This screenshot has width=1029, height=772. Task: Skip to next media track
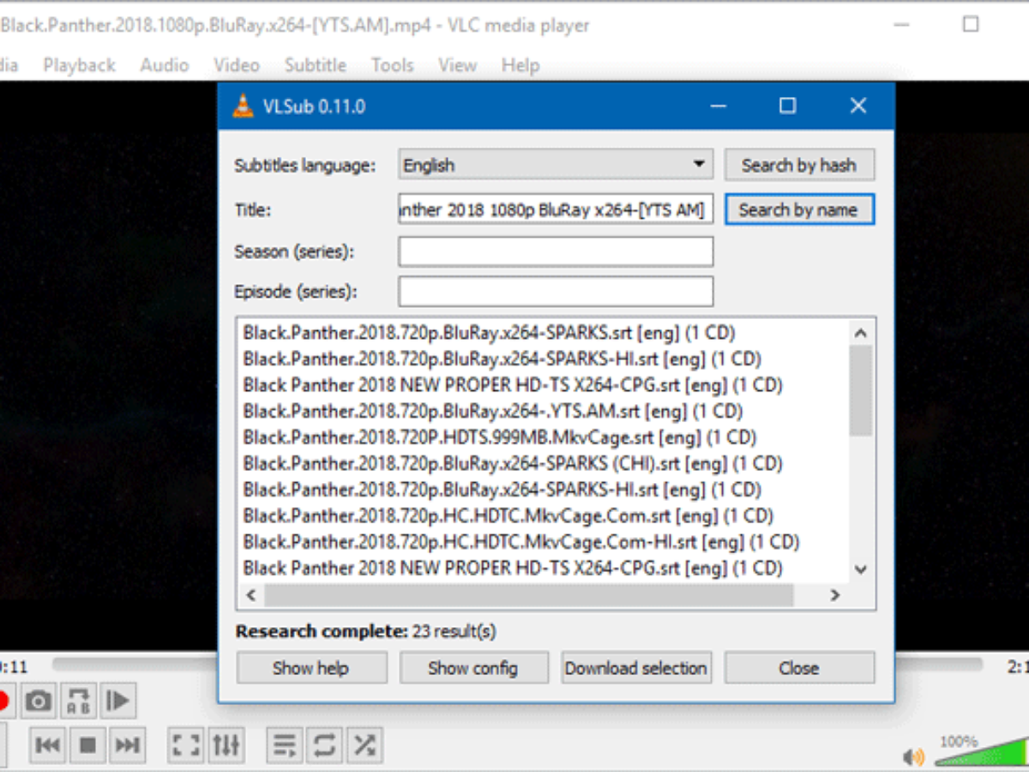[x=127, y=745]
